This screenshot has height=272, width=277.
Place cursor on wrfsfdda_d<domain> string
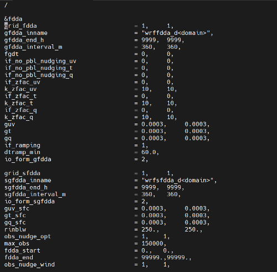(x=177, y=180)
